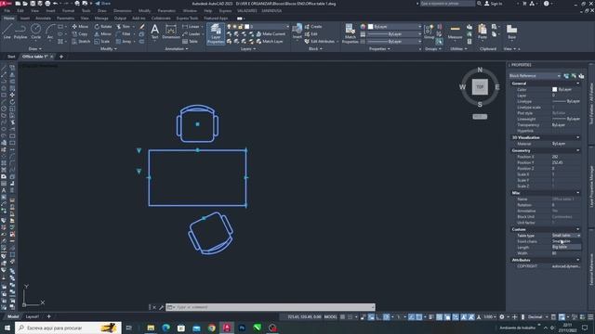The height and width of the screenshot is (334, 595).
Task: Open Windows taskbar search box
Action: click(x=68, y=328)
